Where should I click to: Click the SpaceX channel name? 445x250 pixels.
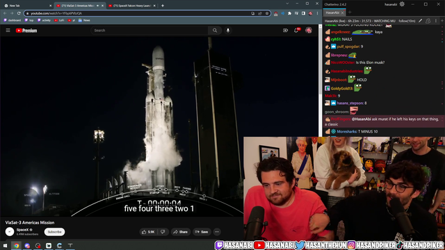tap(23, 230)
